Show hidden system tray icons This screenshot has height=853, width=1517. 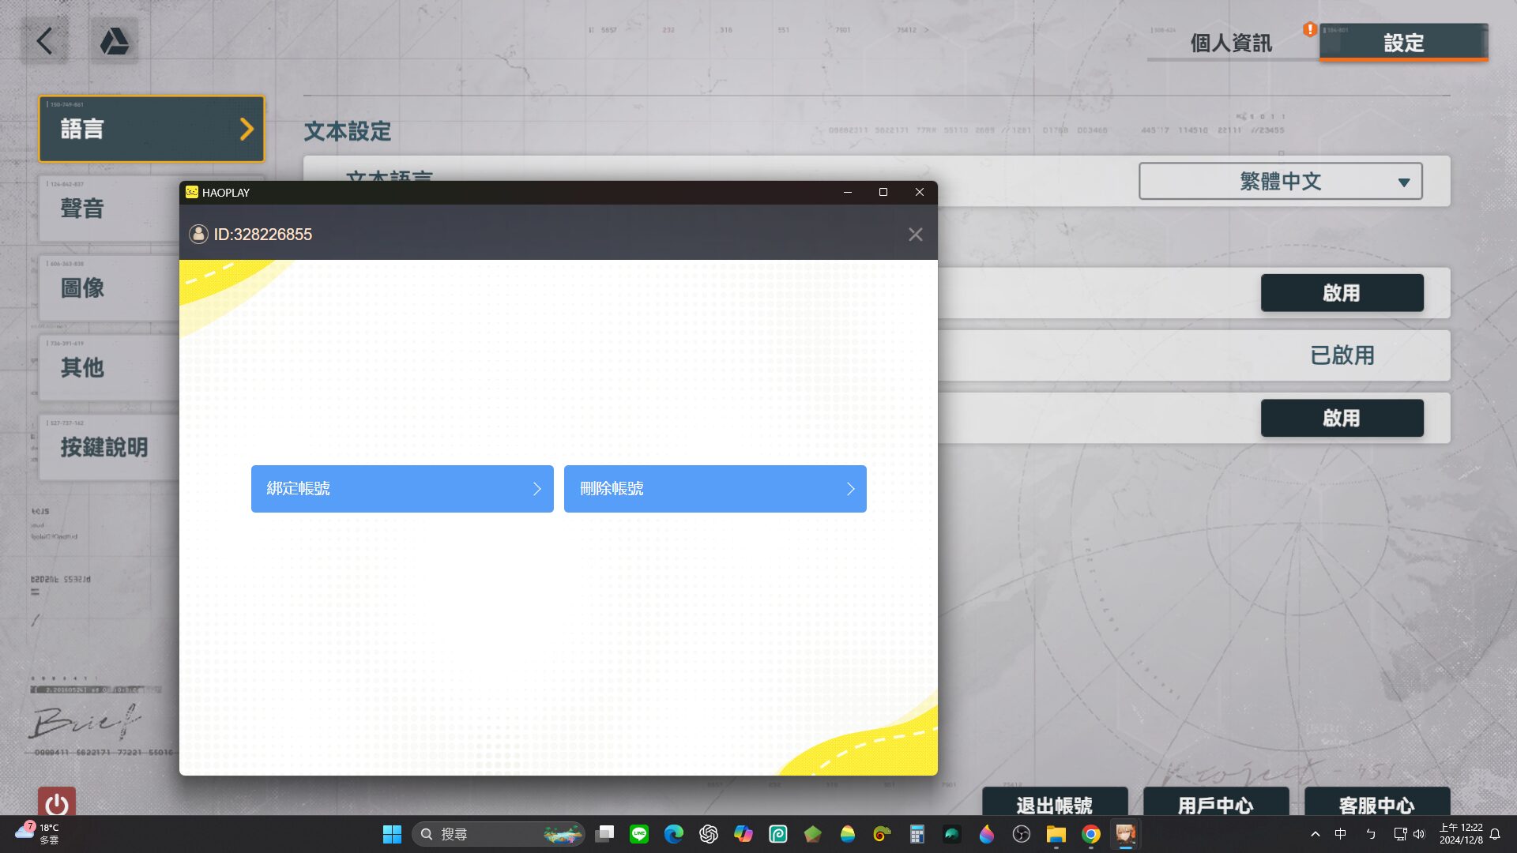1315,834
